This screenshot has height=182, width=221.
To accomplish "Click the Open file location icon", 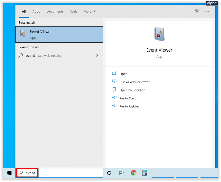I will tap(114, 89).
